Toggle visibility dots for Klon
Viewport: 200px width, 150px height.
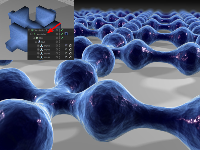tap(59, 38)
